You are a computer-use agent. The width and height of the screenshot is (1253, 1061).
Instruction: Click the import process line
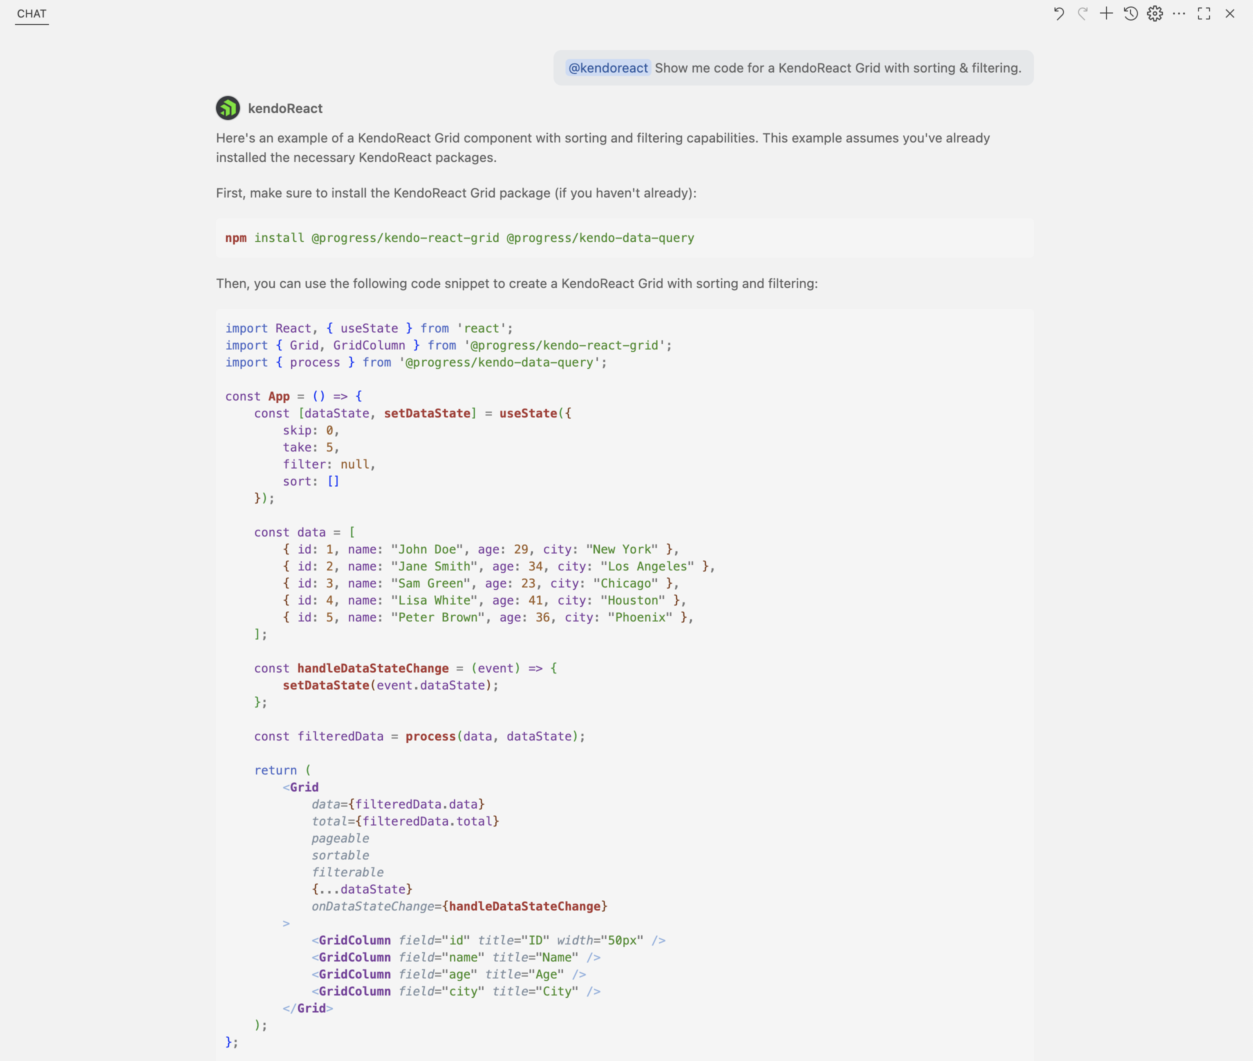coord(415,362)
